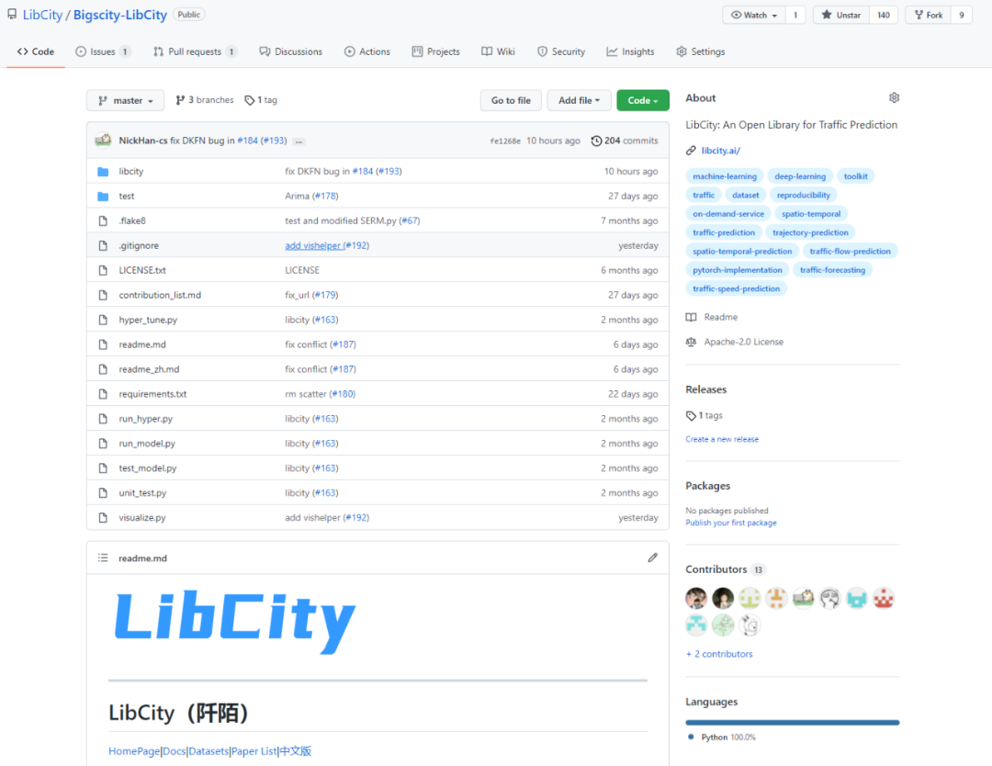This screenshot has width=992, height=766.
Task: Click the first contributor avatar
Action: coord(696,598)
